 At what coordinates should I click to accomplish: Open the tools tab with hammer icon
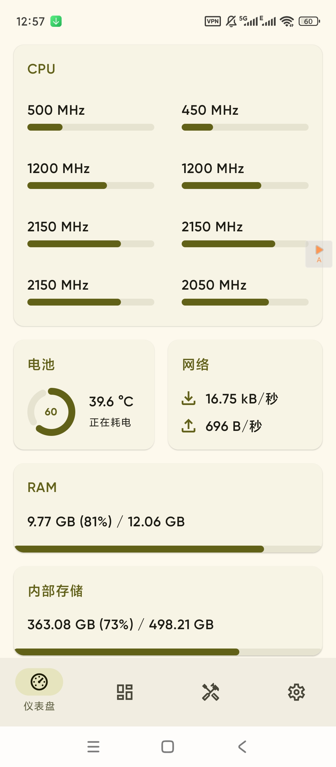click(x=211, y=692)
